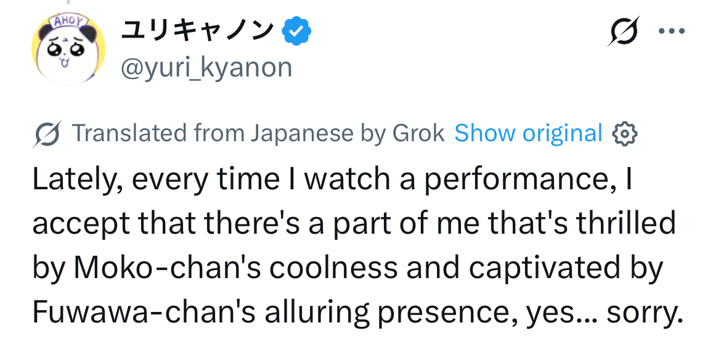Screen dimensions: 721x357
Task: Open Grok from the top-right slash icon
Action: [622, 31]
